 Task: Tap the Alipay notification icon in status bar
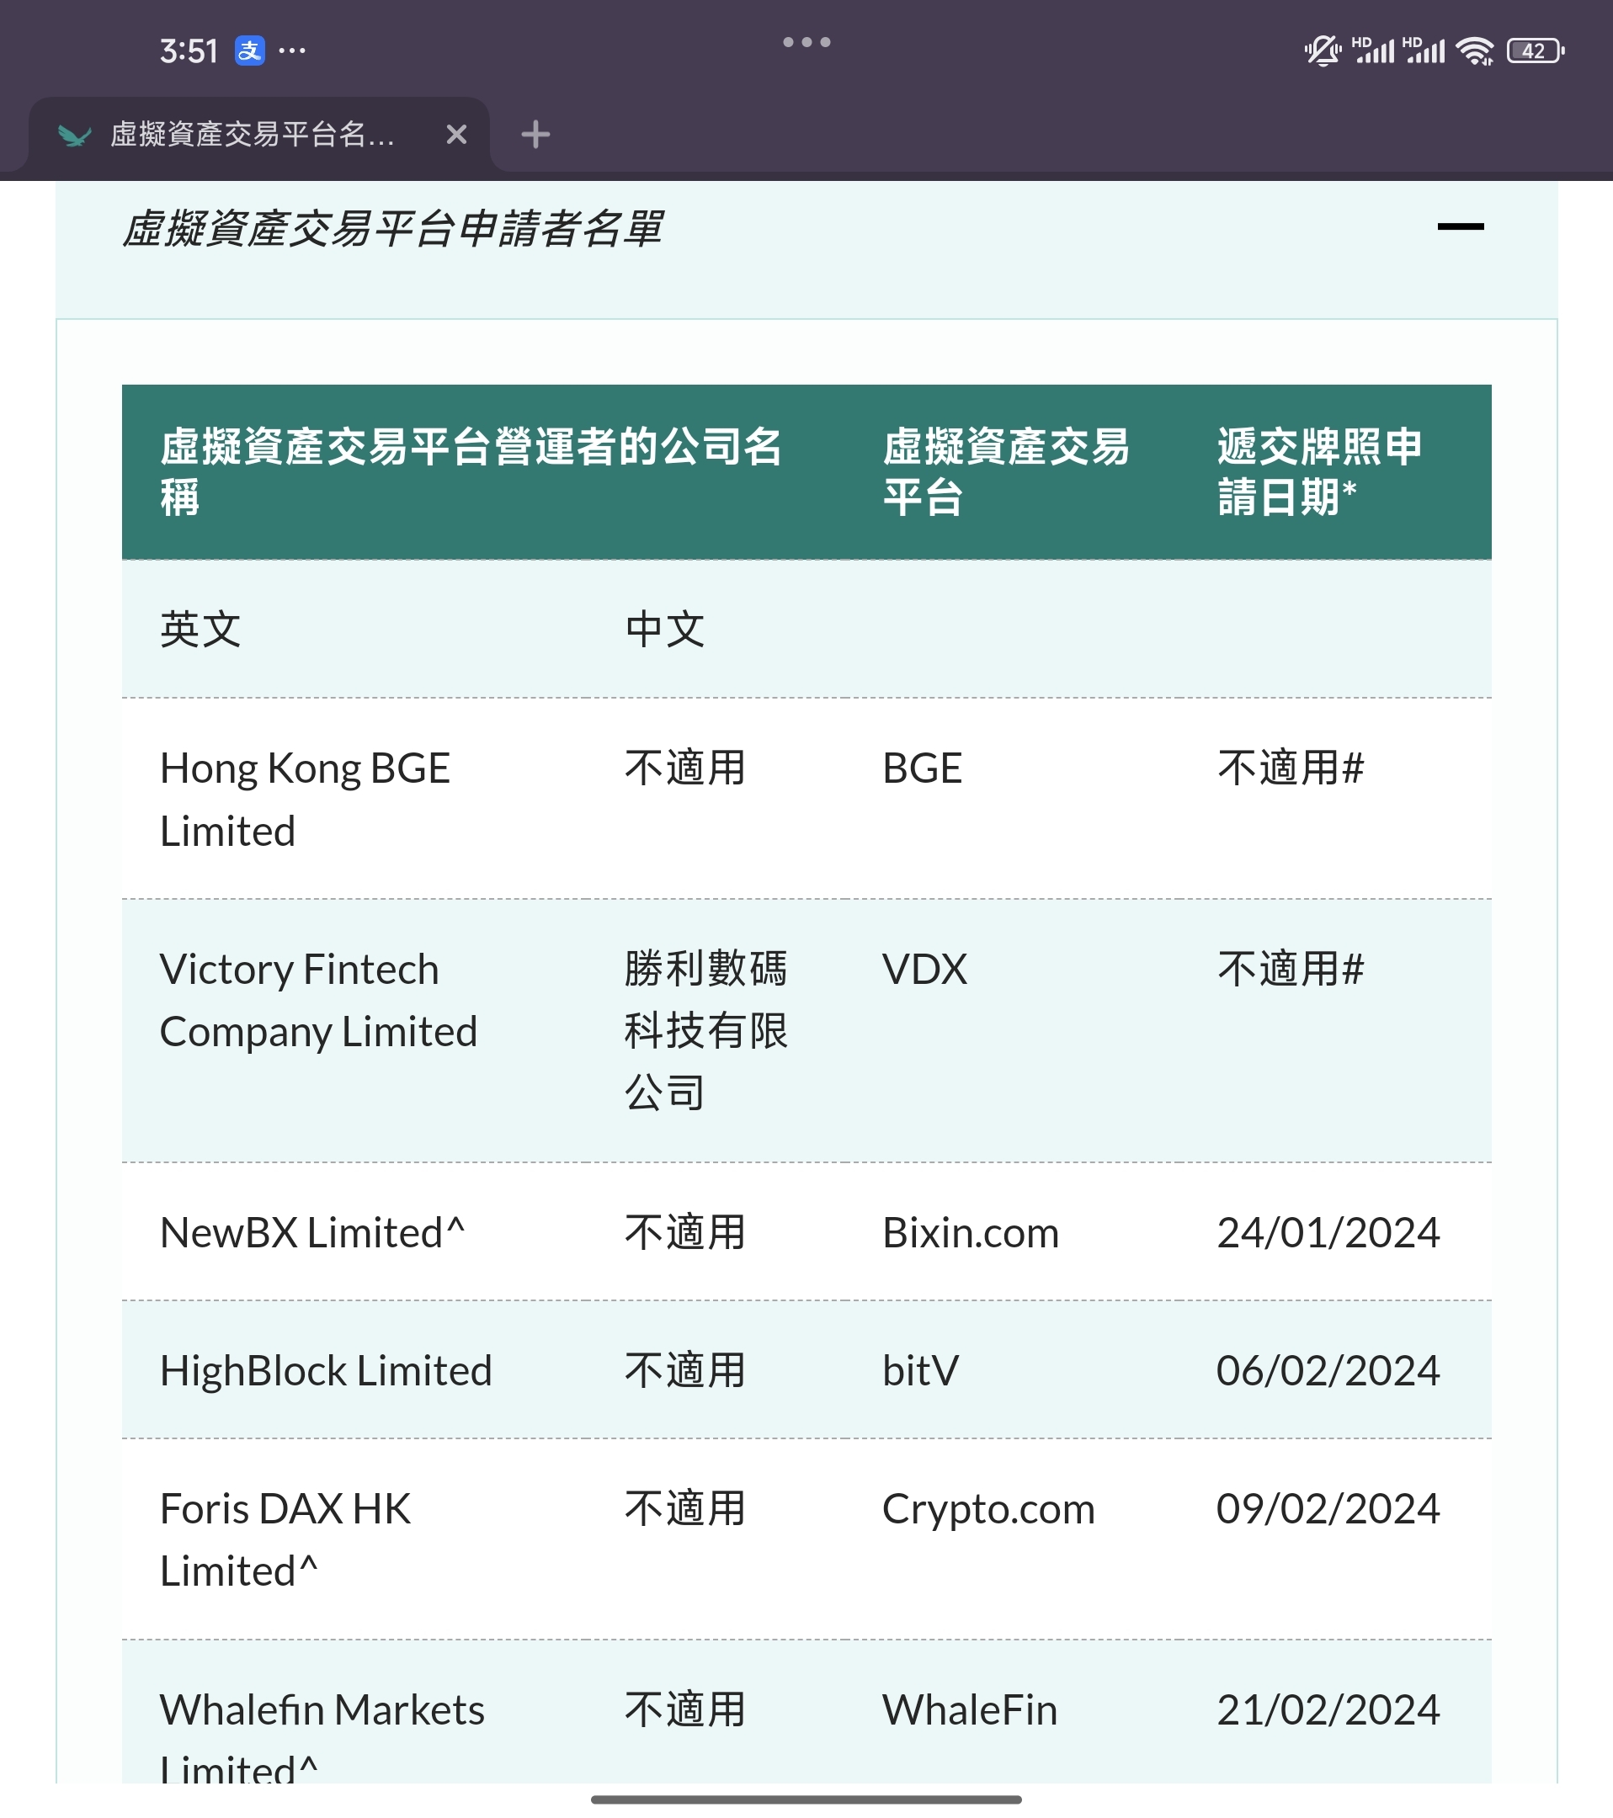(x=250, y=50)
